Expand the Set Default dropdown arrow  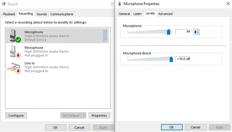pos(84,116)
